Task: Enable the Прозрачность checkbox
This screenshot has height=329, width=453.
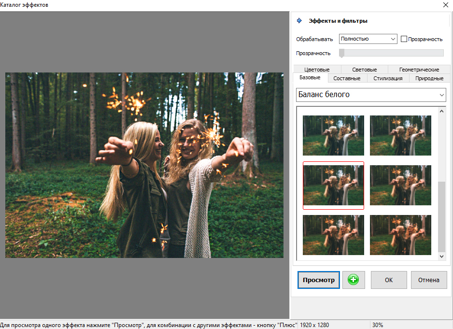Action: [x=404, y=39]
